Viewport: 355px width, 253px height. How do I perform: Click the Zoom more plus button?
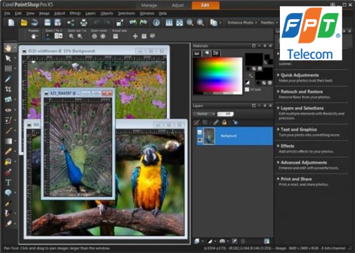tap(103, 36)
